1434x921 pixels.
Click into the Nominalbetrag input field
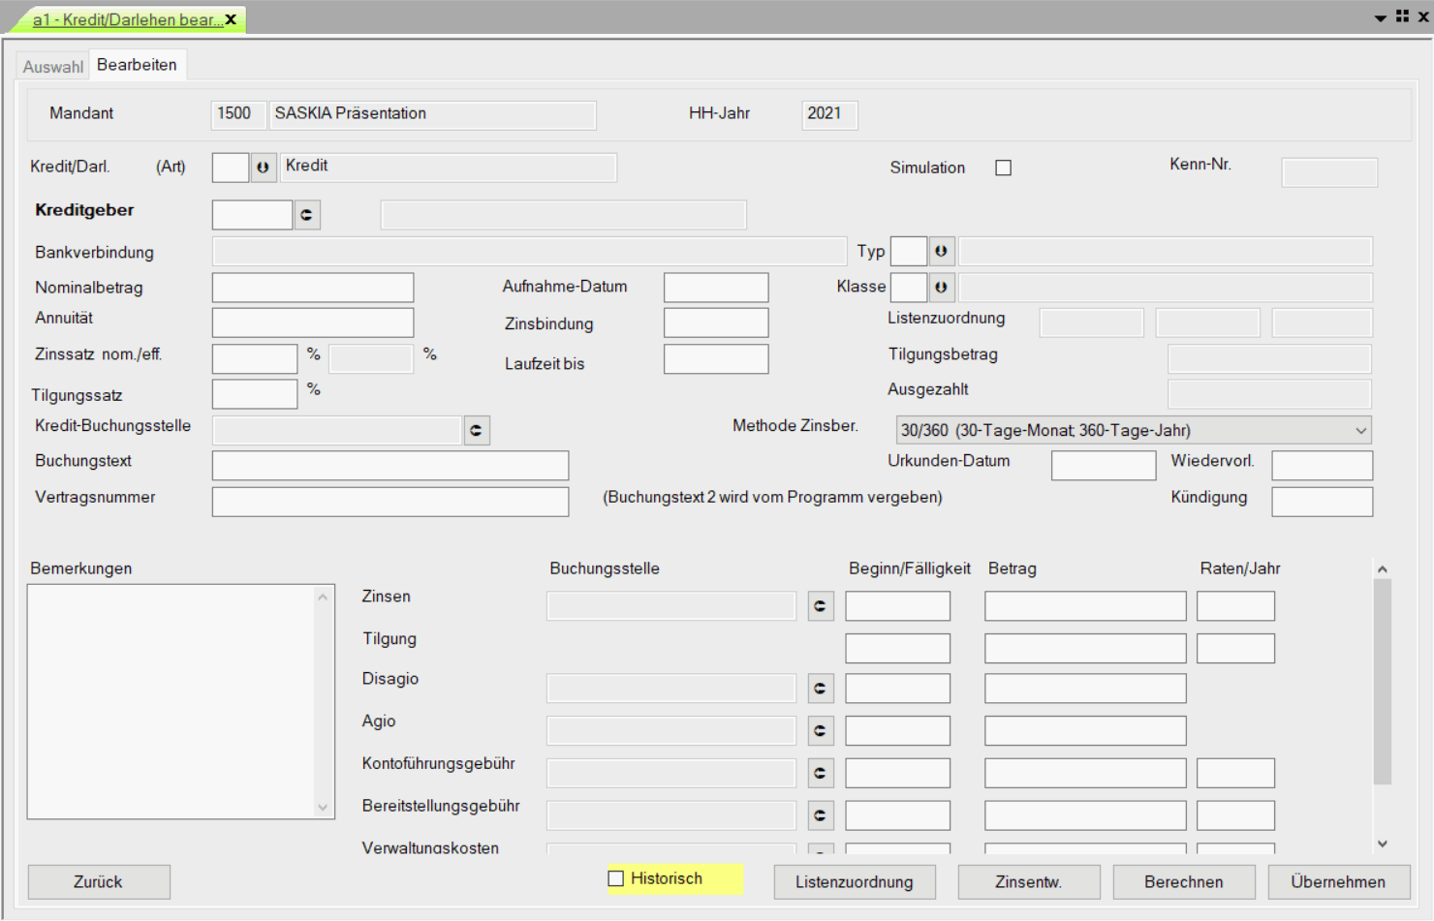313,288
